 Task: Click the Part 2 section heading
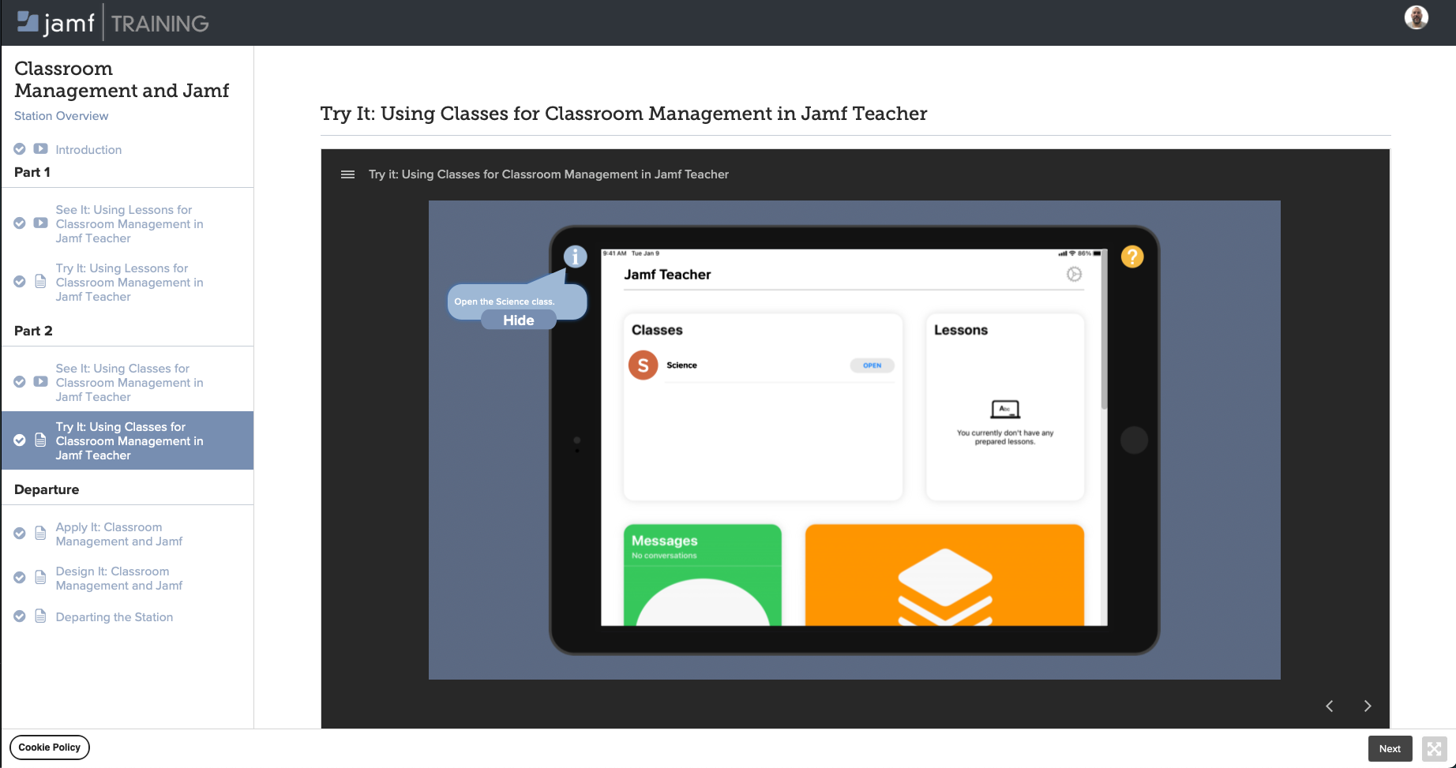point(33,331)
